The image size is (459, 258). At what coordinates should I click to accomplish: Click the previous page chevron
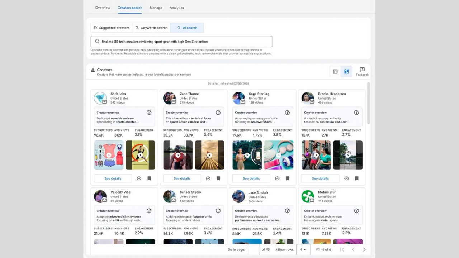pos(353,249)
